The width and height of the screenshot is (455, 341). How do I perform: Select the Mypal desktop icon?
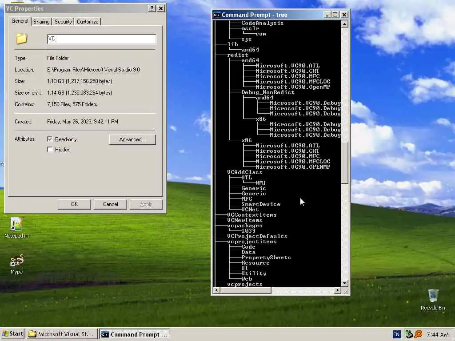(x=17, y=264)
